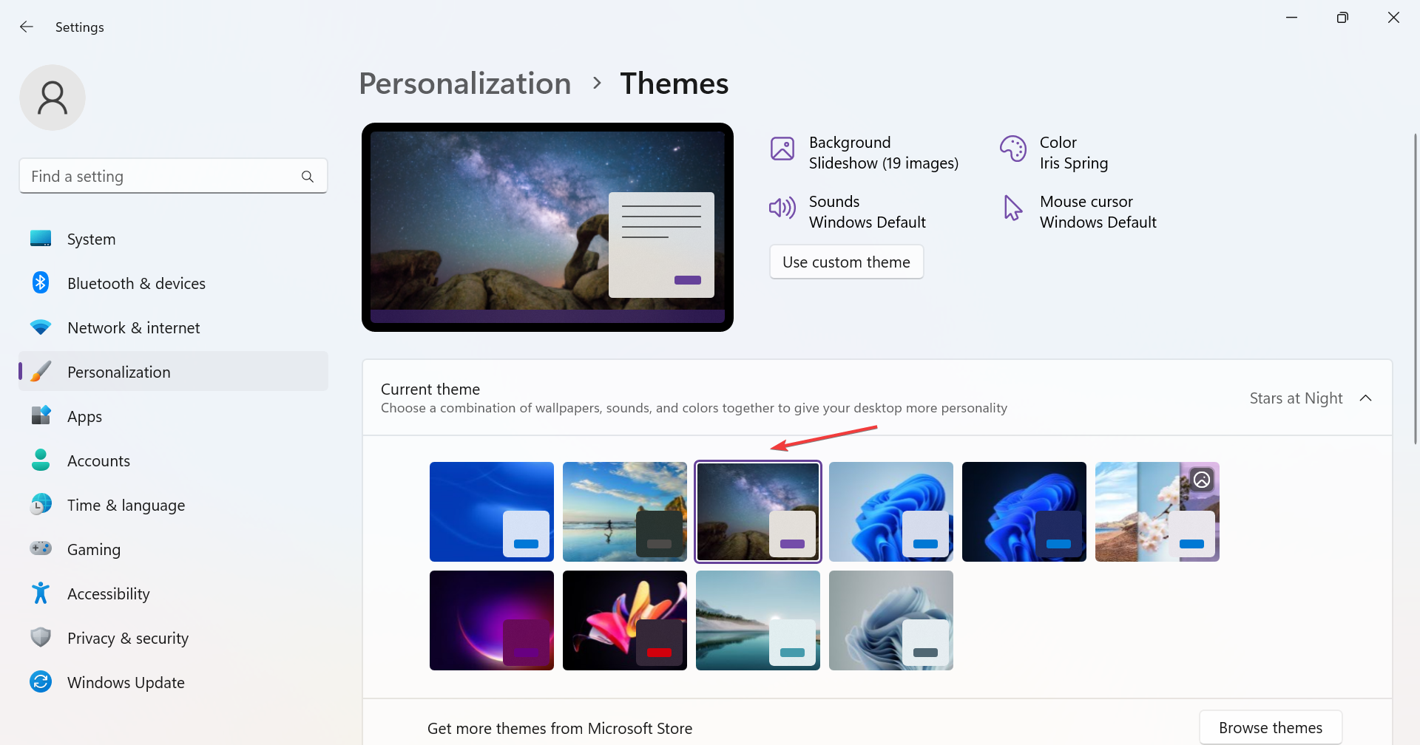Click the Background picture icon
The width and height of the screenshot is (1420, 745).
click(x=782, y=149)
